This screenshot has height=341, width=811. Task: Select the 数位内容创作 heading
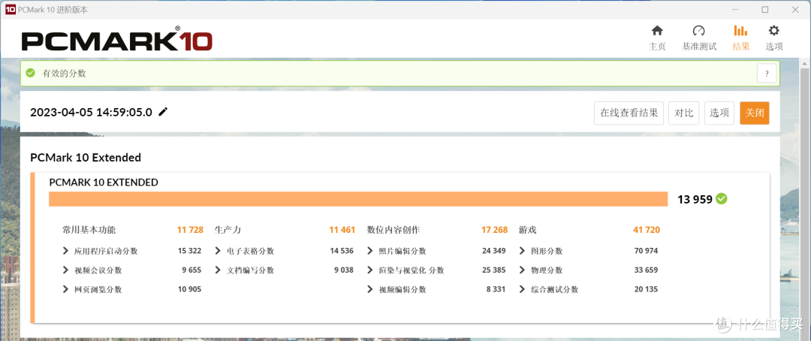pyautogui.click(x=393, y=230)
